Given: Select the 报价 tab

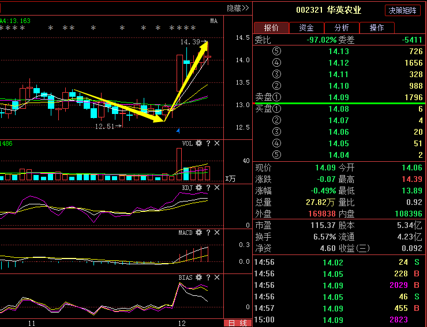Looking at the screenshot, I should (x=271, y=28).
